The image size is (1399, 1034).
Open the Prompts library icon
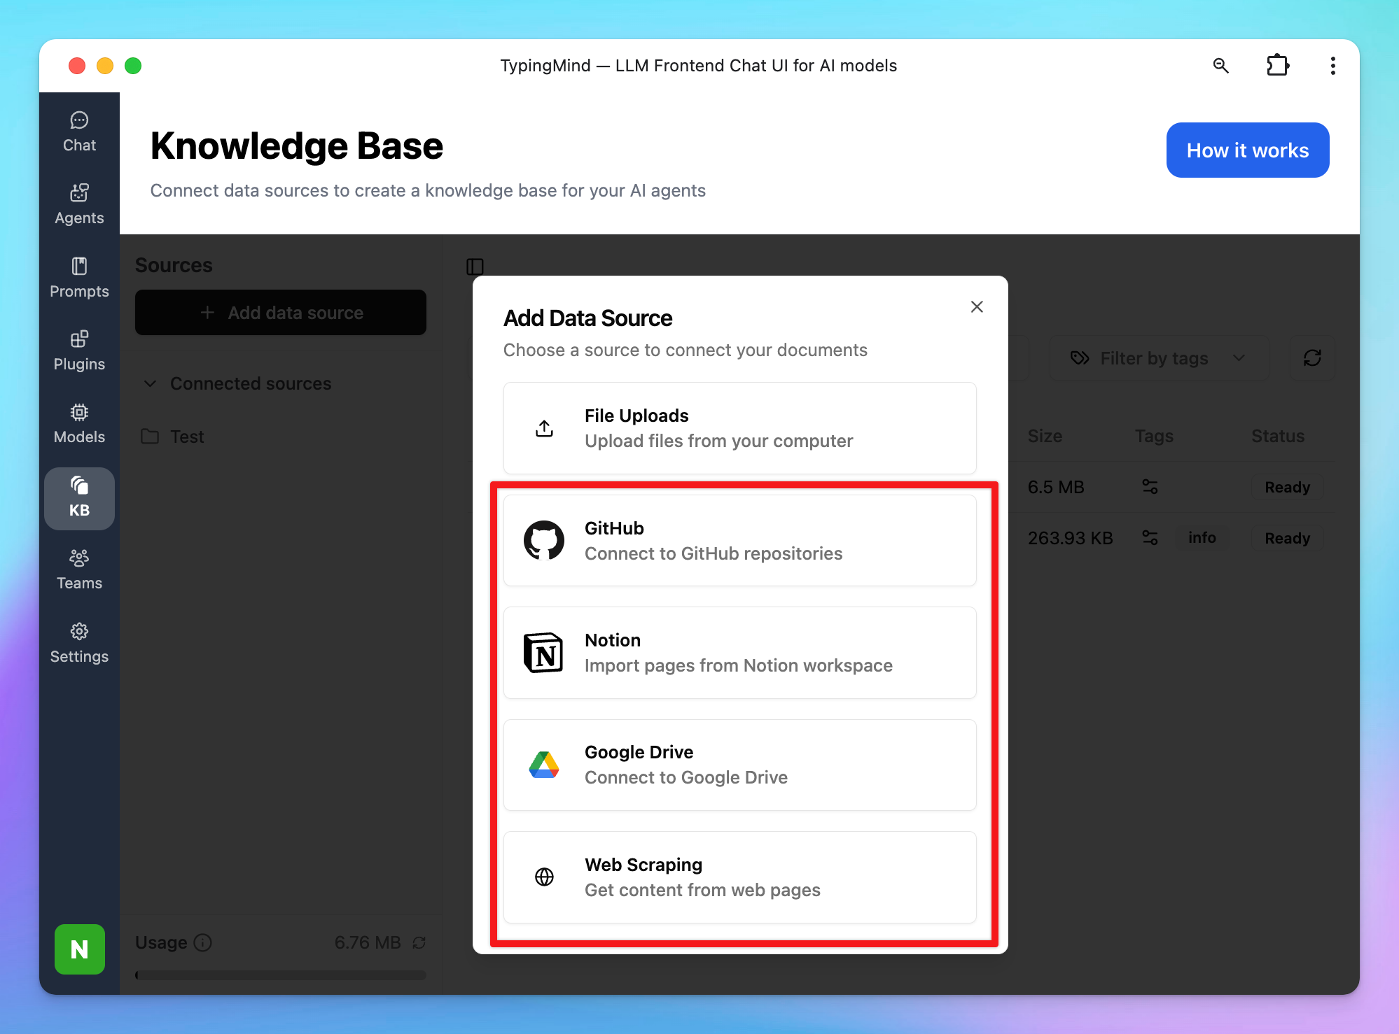pos(79,277)
